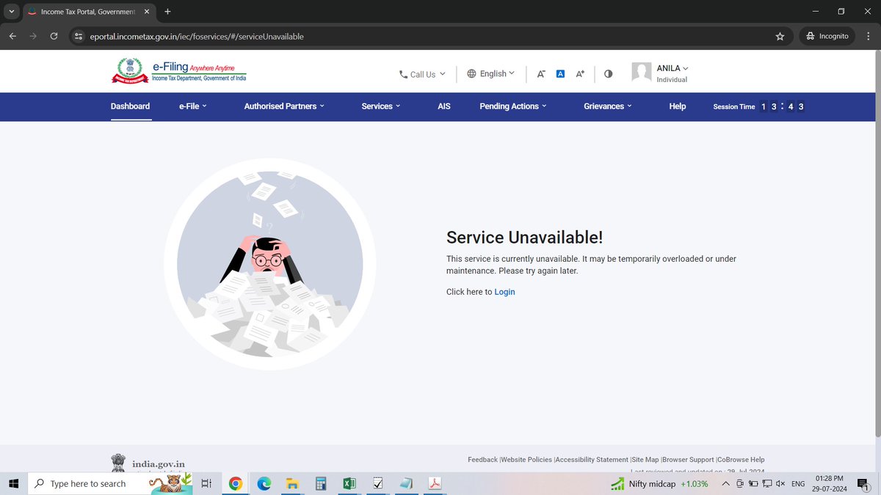
Task: Switch to the Dashboard tab
Action: point(130,106)
